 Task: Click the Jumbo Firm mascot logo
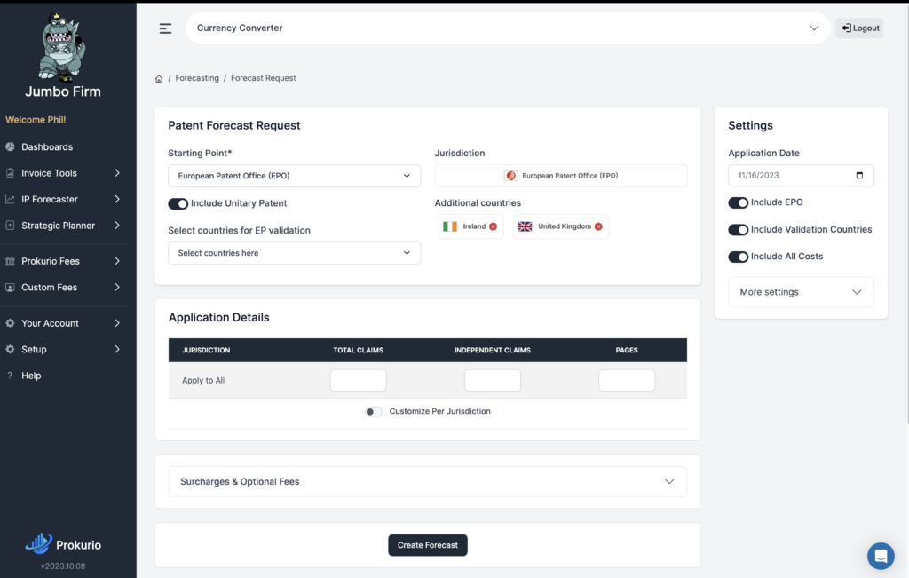tap(63, 46)
